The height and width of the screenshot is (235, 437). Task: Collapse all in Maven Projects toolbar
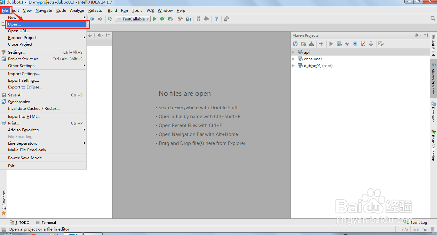(371, 44)
